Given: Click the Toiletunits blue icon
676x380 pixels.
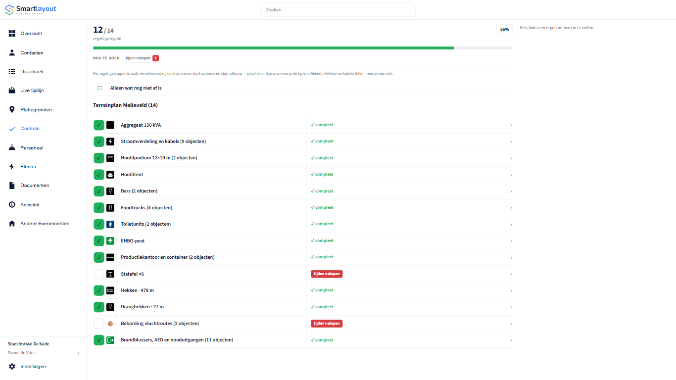Looking at the screenshot, I should click(x=110, y=224).
